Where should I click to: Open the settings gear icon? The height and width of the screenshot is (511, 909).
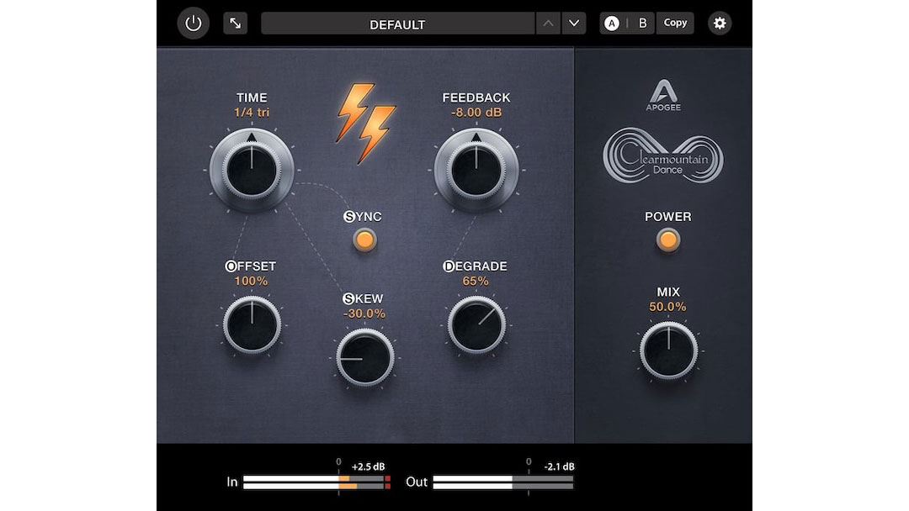click(x=720, y=24)
